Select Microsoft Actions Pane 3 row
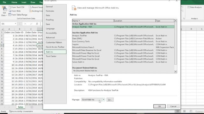The height and width of the screenshot is (114, 204). click(123, 47)
